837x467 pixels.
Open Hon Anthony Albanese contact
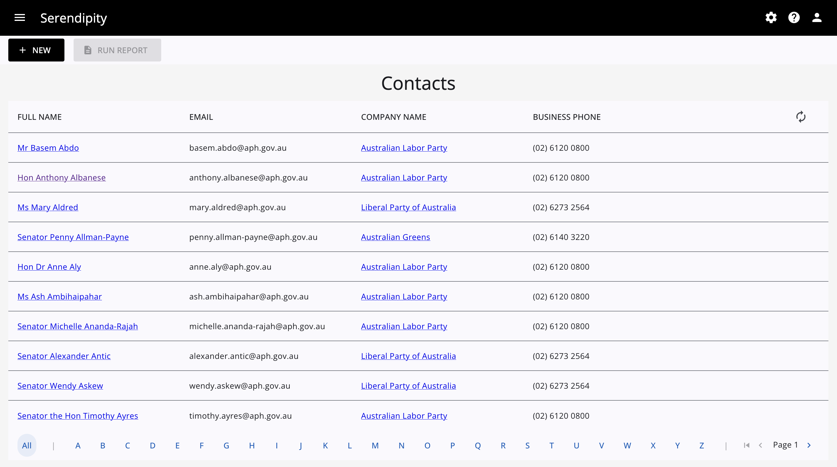click(61, 178)
